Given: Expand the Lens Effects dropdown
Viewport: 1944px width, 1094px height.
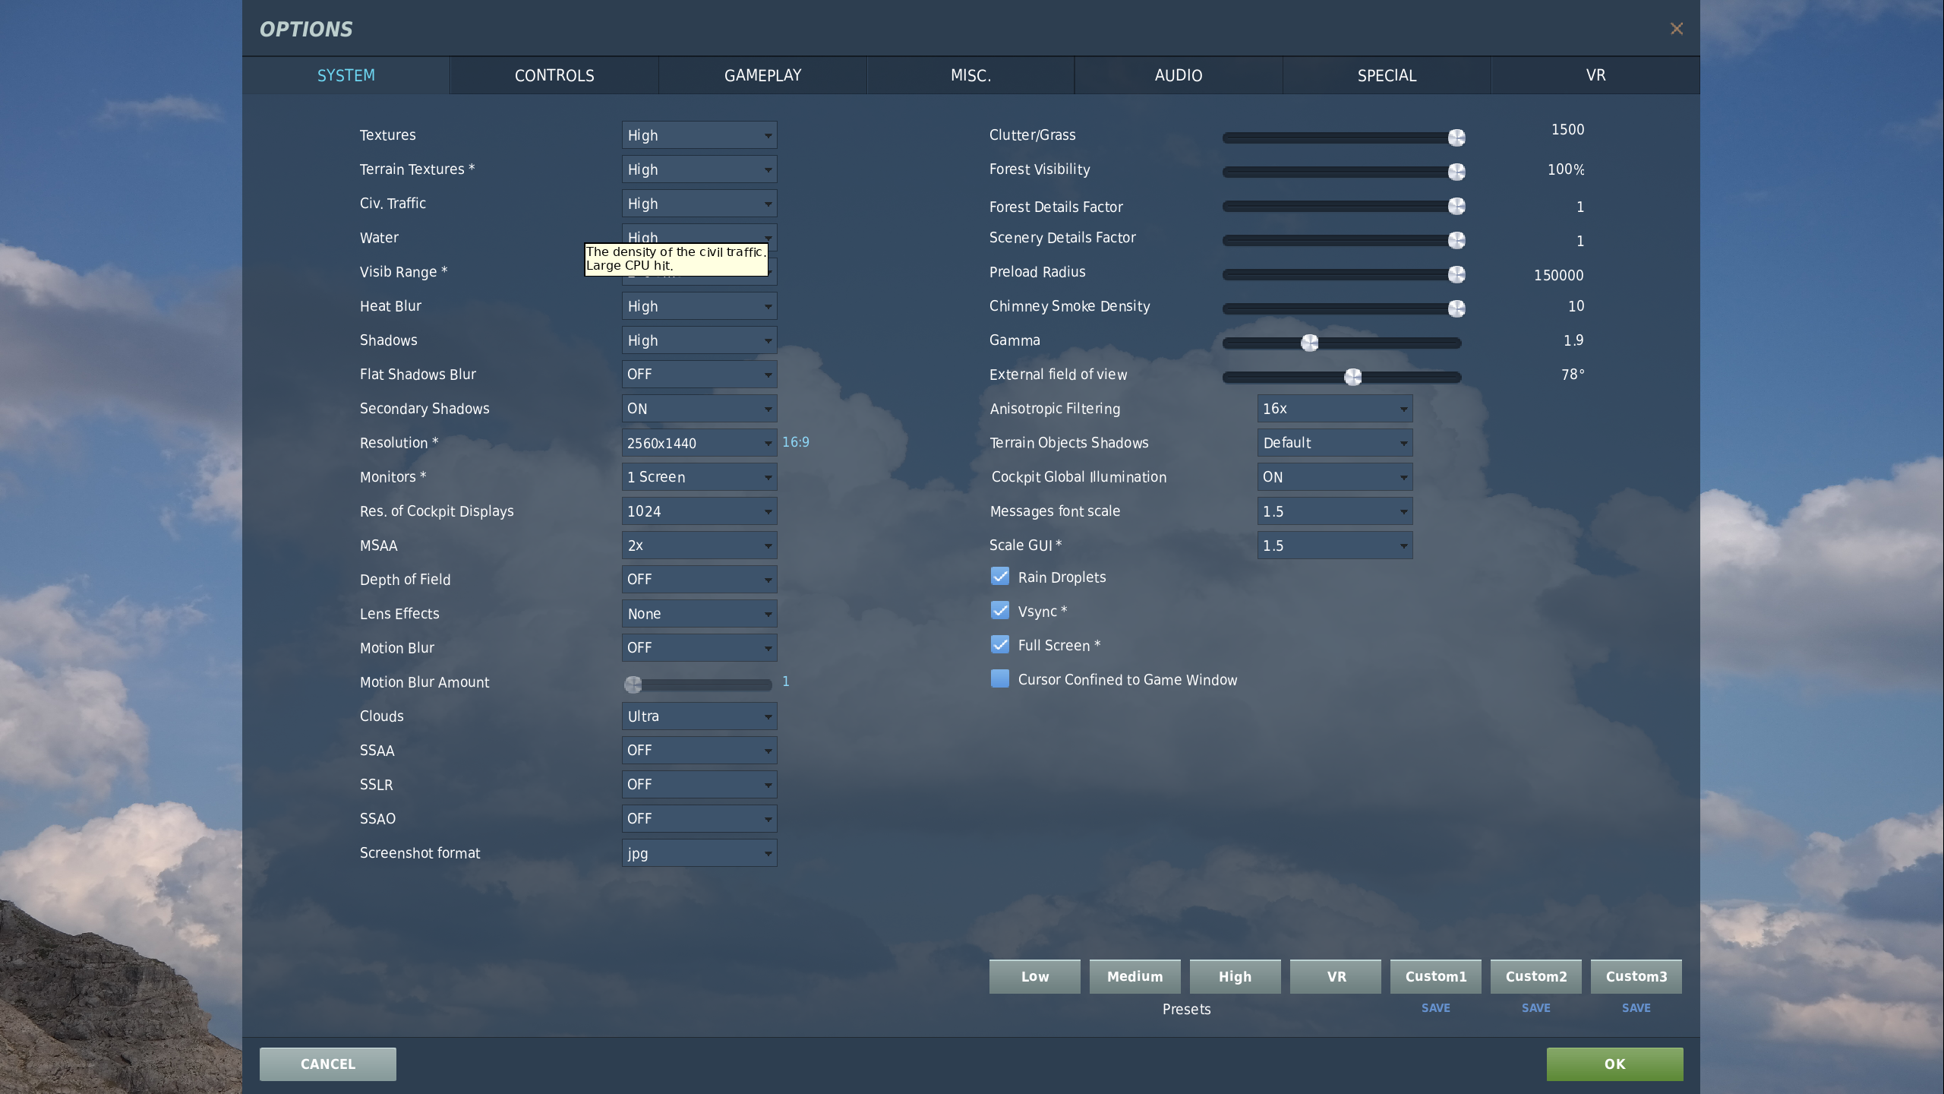Looking at the screenshot, I should tap(699, 614).
